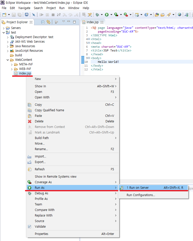The height and width of the screenshot is (241, 193).
Task: Click the New Servlet toolbar icon
Action: coord(146,15)
